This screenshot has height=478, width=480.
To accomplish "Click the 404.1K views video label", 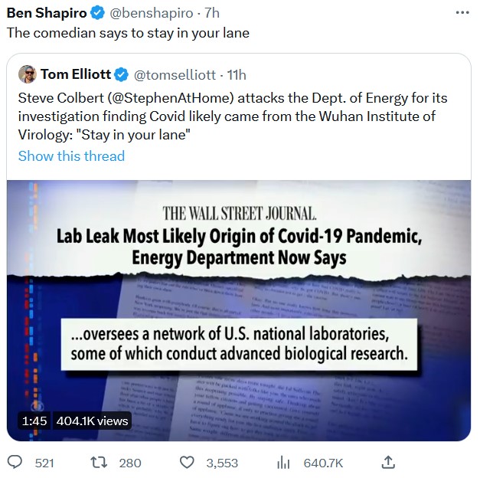I will click(92, 421).
